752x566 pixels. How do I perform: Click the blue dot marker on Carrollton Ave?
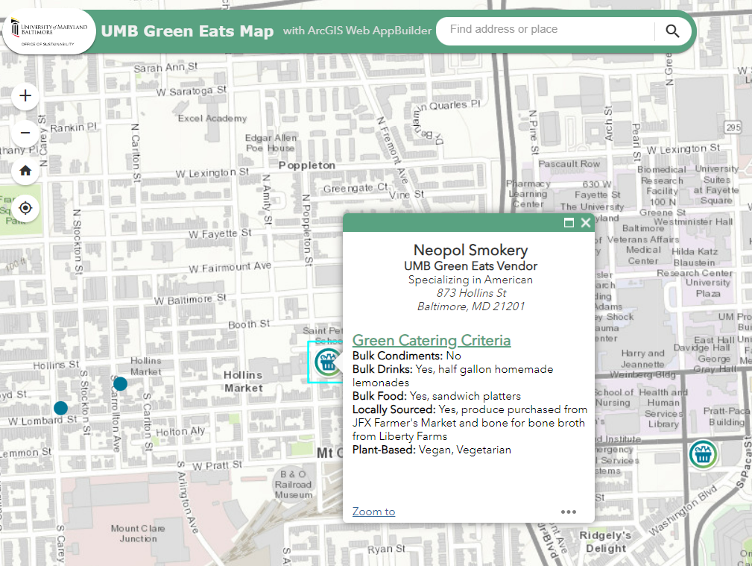(120, 383)
